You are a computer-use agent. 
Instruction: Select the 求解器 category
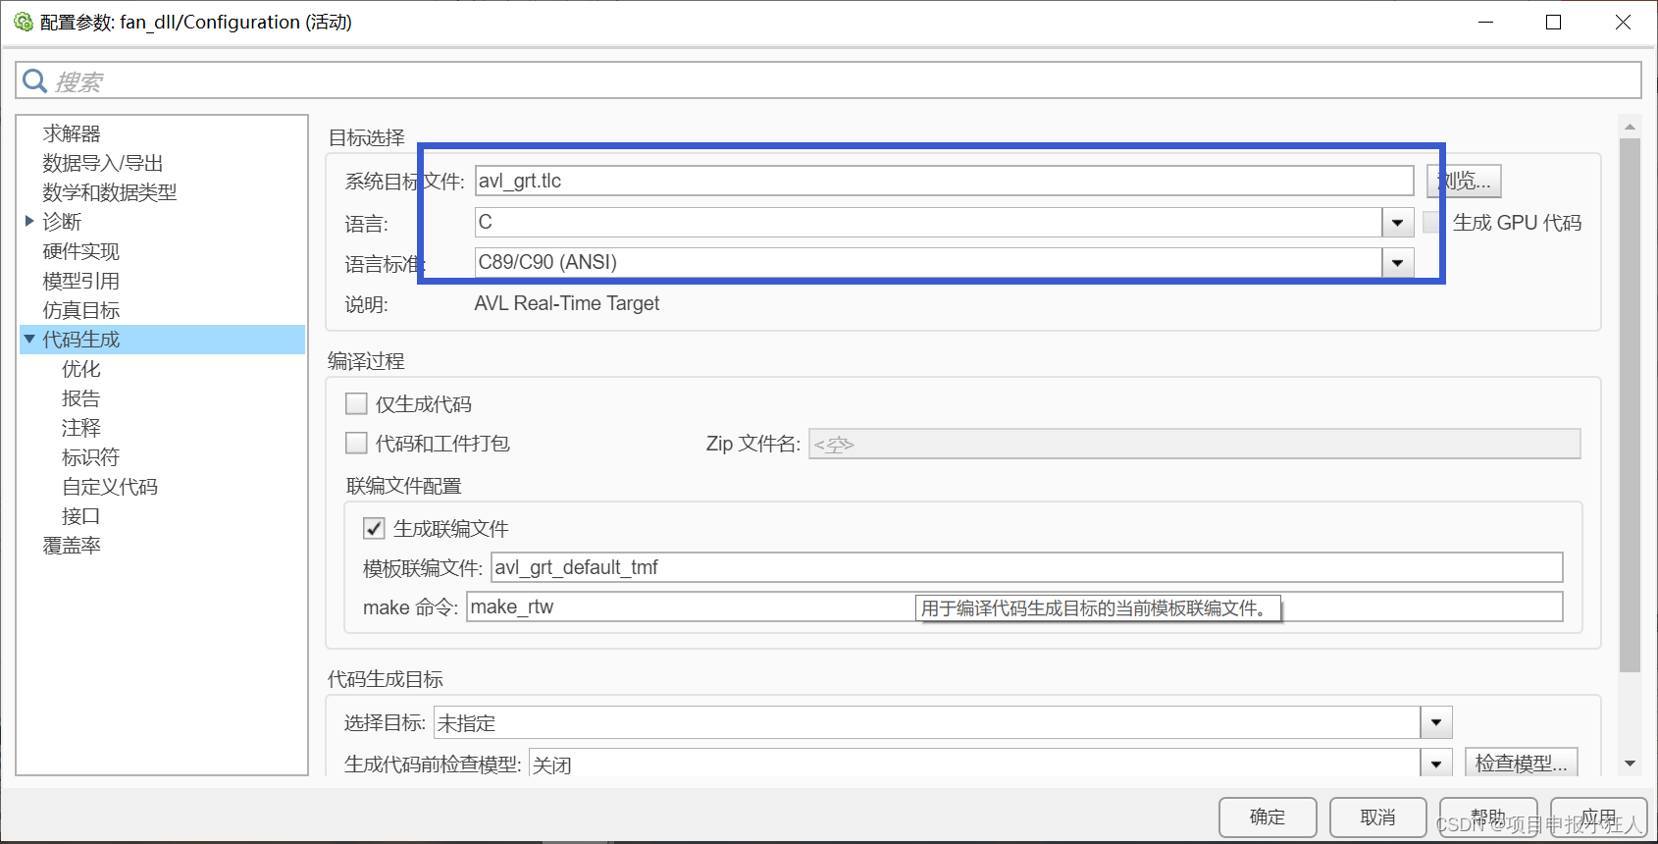point(72,133)
